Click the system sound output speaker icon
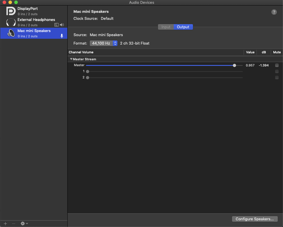283x227 pixels. pyautogui.click(x=62, y=25)
